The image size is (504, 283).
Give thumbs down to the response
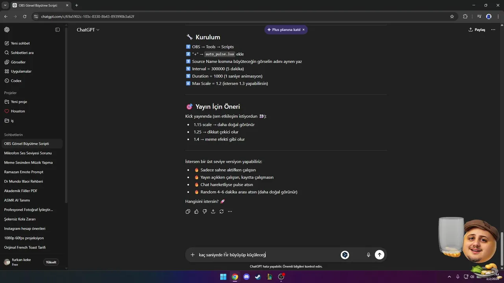(x=205, y=211)
